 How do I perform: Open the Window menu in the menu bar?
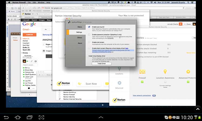pyautogui.click(x=41, y=2)
